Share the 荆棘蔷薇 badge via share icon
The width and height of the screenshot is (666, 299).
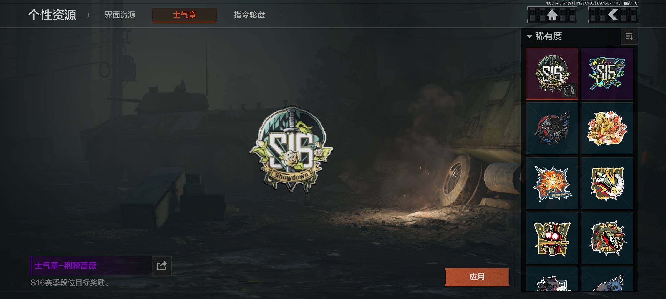point(162,266)
